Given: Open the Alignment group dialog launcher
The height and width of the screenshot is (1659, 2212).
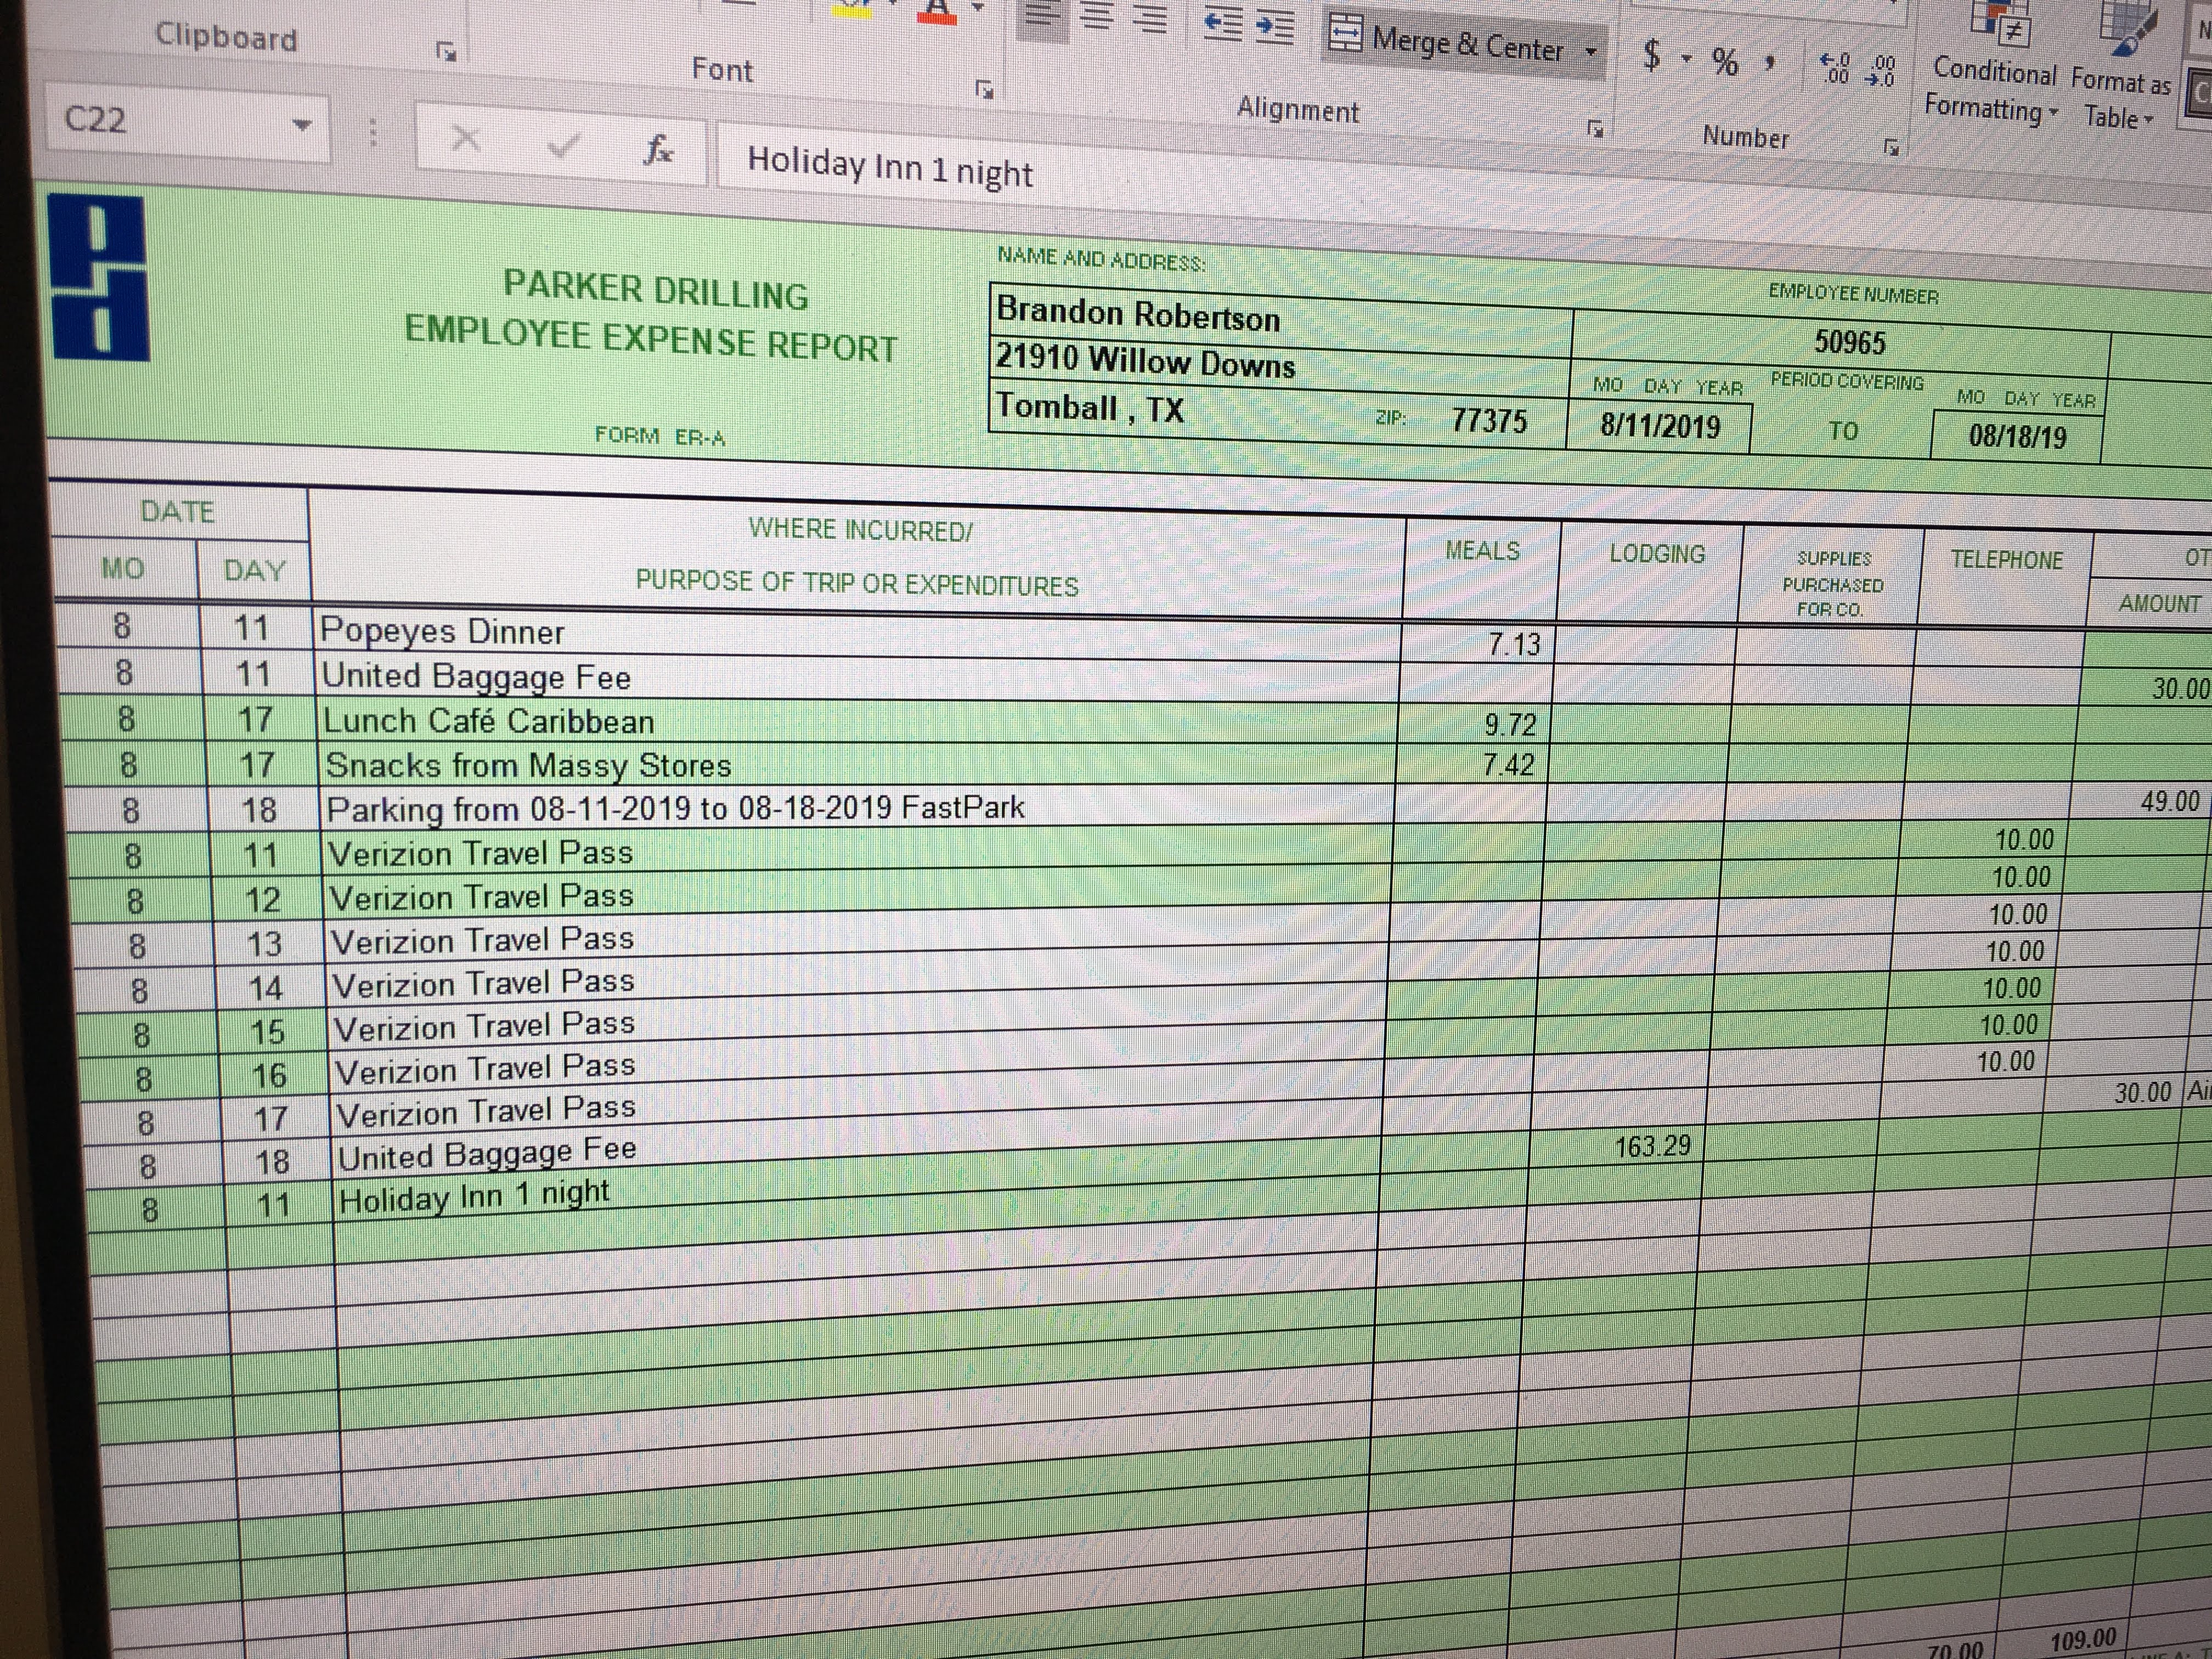Looking at the screenshot, I should pyautogui.click(x=1596, y=128).
